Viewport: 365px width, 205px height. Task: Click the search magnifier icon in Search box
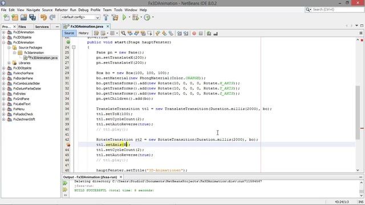pos(308,10)
